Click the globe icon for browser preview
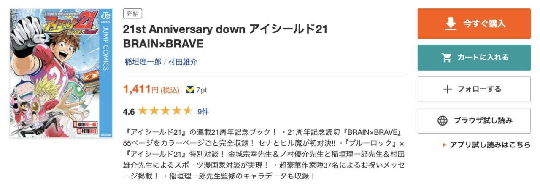540x189 pixels. point(442,121)
